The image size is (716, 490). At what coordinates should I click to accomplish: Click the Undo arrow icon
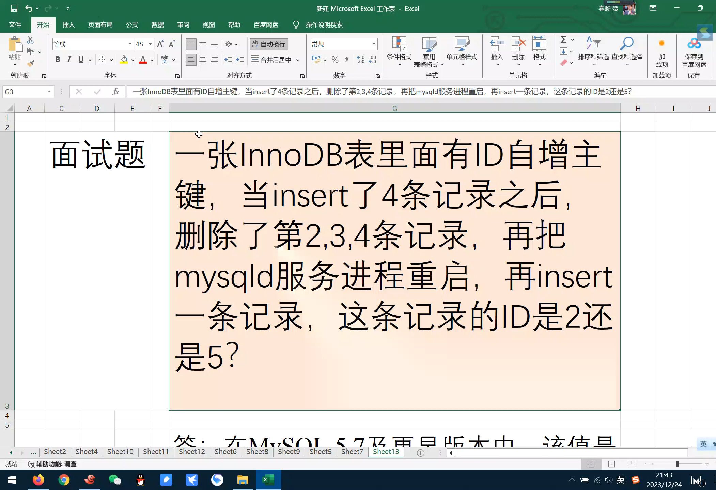(29, 9)
